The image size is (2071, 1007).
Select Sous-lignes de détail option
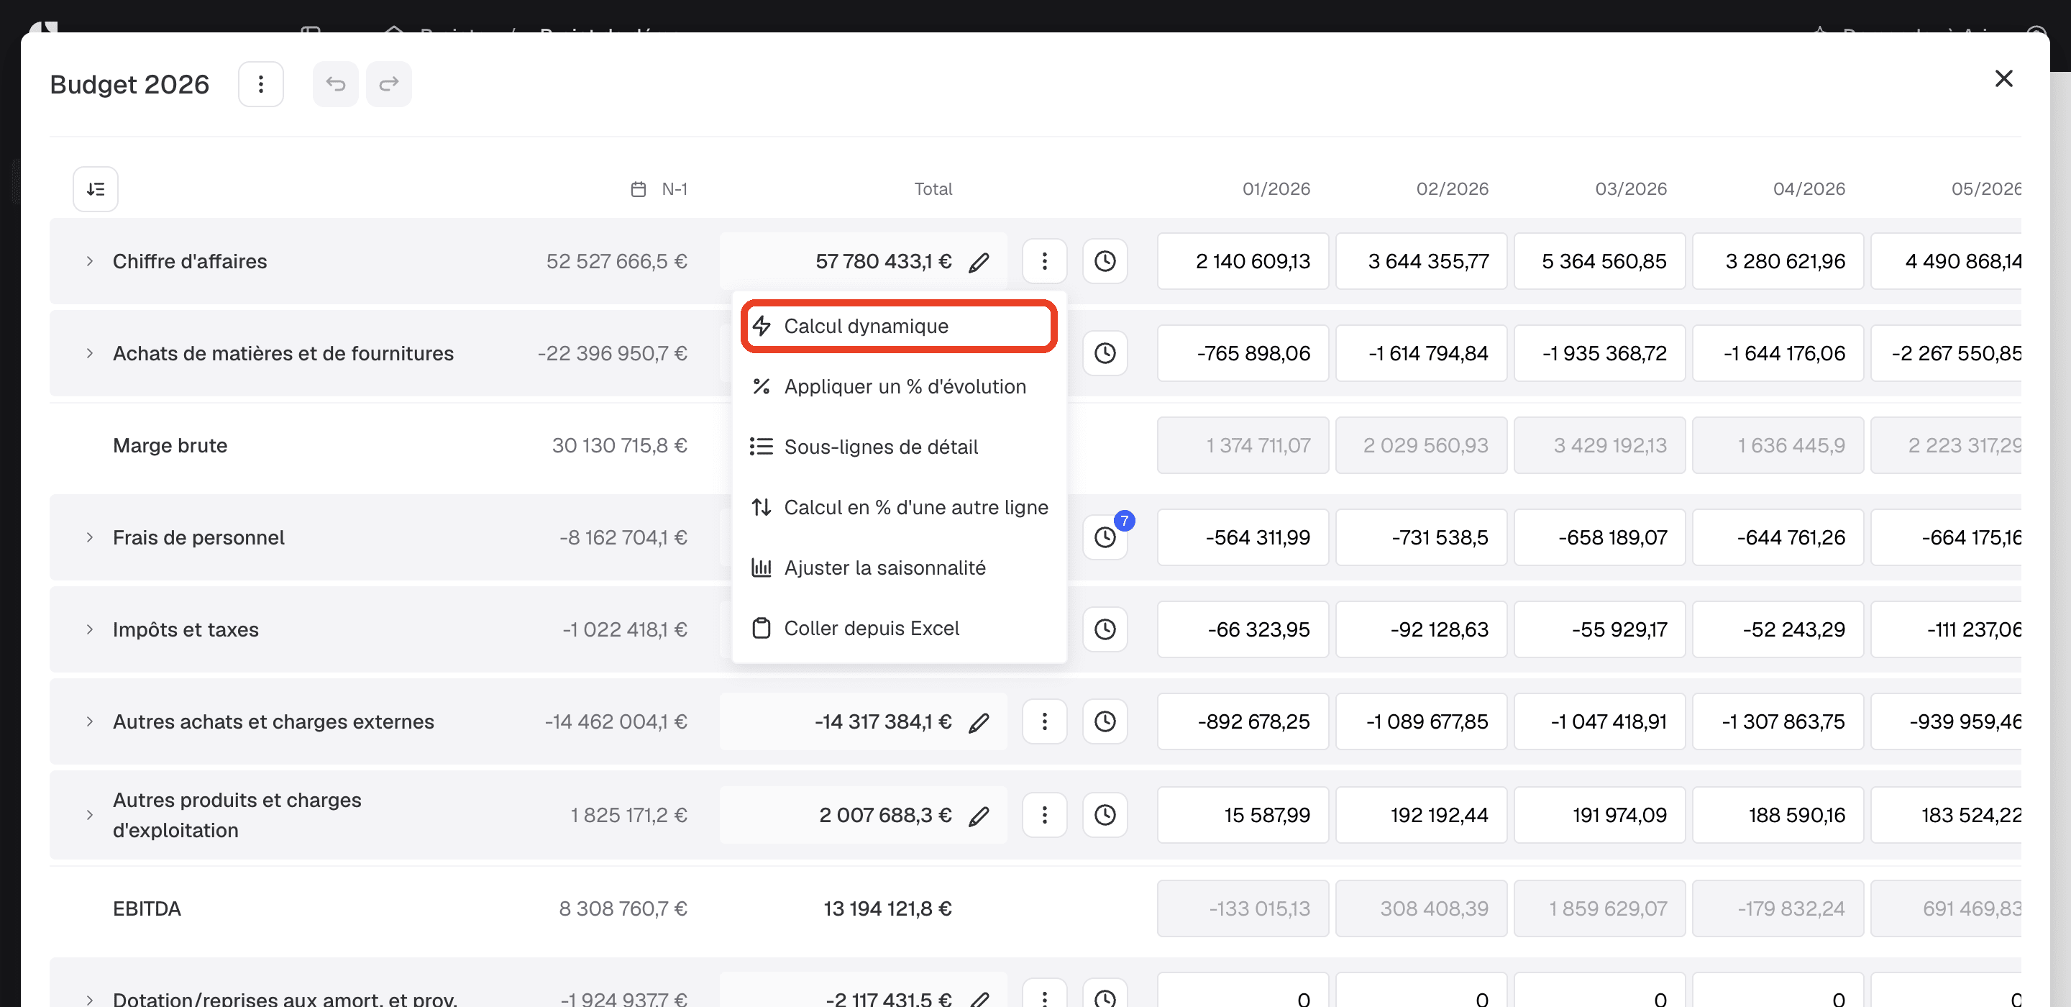pos(899,447)
